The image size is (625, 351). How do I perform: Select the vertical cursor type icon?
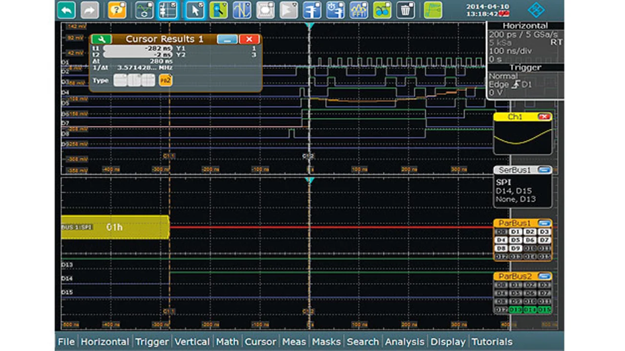coord(134,81)
